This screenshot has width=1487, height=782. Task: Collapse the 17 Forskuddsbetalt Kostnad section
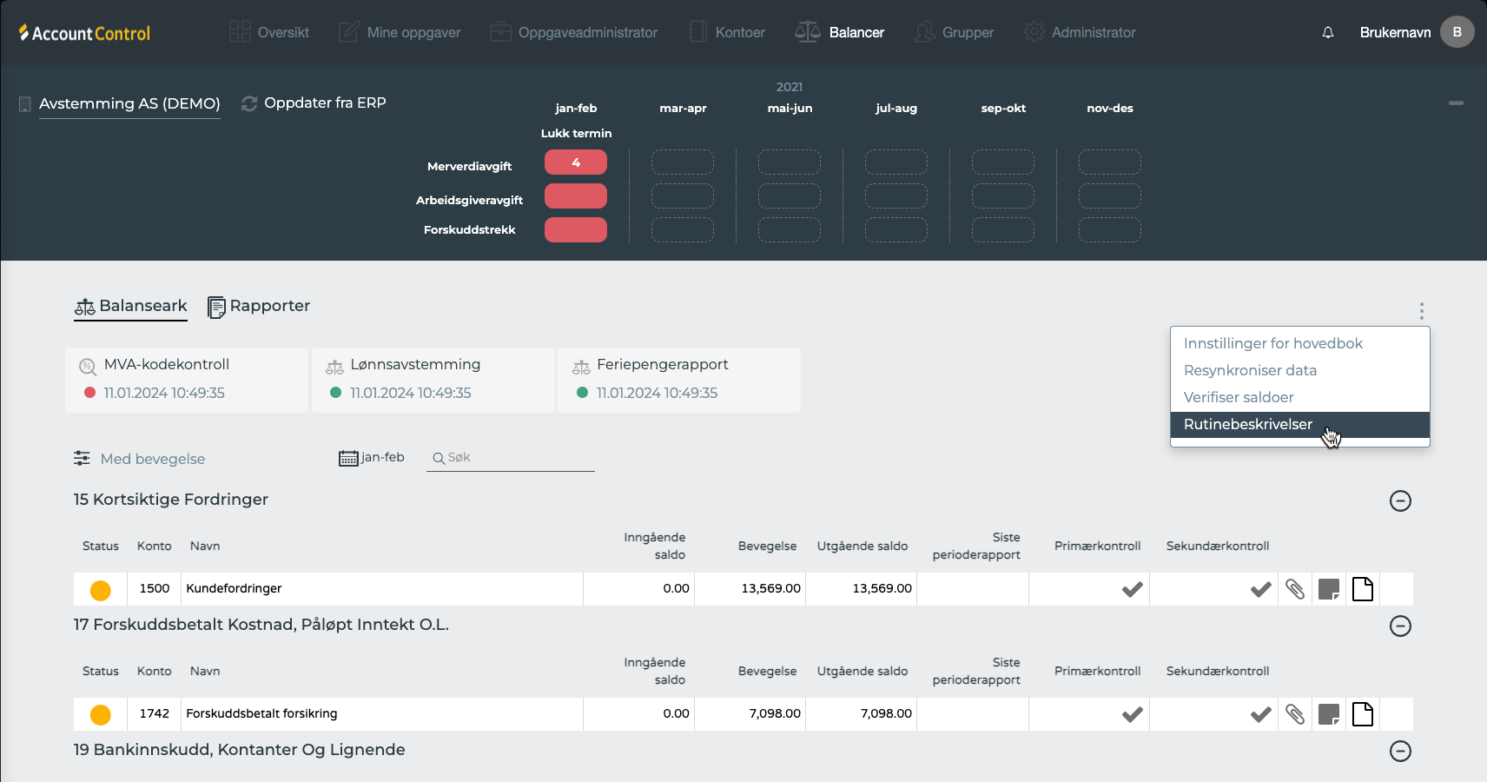(1400, 626)
